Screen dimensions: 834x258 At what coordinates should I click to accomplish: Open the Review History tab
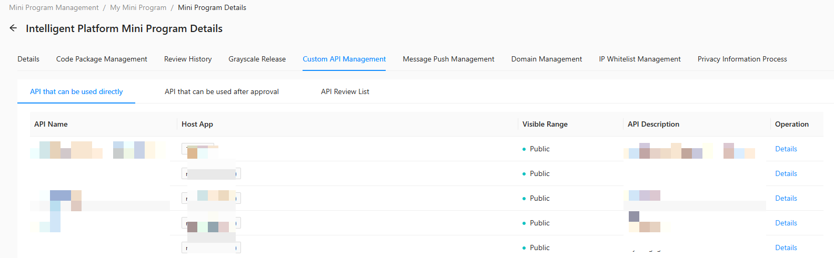tap(188, 59)
